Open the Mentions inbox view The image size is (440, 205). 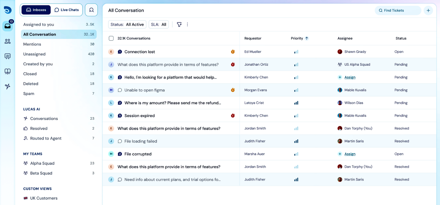coord(32,44)
